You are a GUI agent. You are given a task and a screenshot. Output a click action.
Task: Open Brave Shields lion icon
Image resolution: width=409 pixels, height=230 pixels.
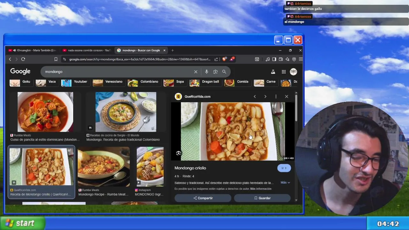(x=224, y=59)
